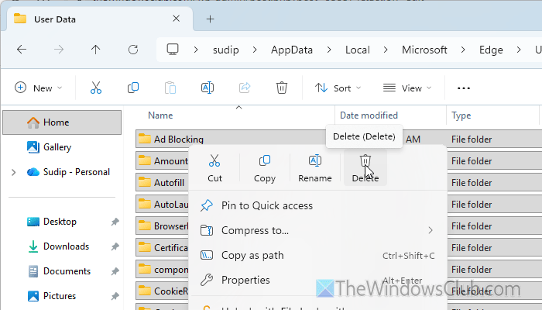Choose Cut in the context menu
This screenshot has height=310, width=542.
[x=214, y=168]
